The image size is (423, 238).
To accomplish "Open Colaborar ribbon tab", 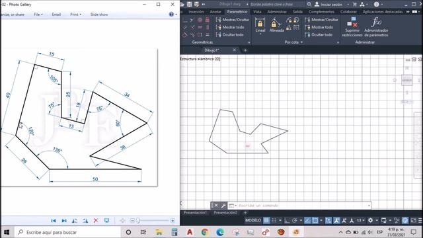I will point(348,12).
